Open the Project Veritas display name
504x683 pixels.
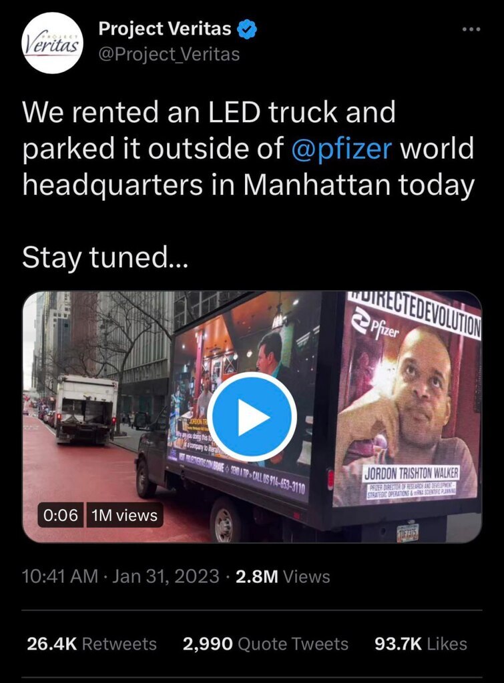click(x=165, y=29)
